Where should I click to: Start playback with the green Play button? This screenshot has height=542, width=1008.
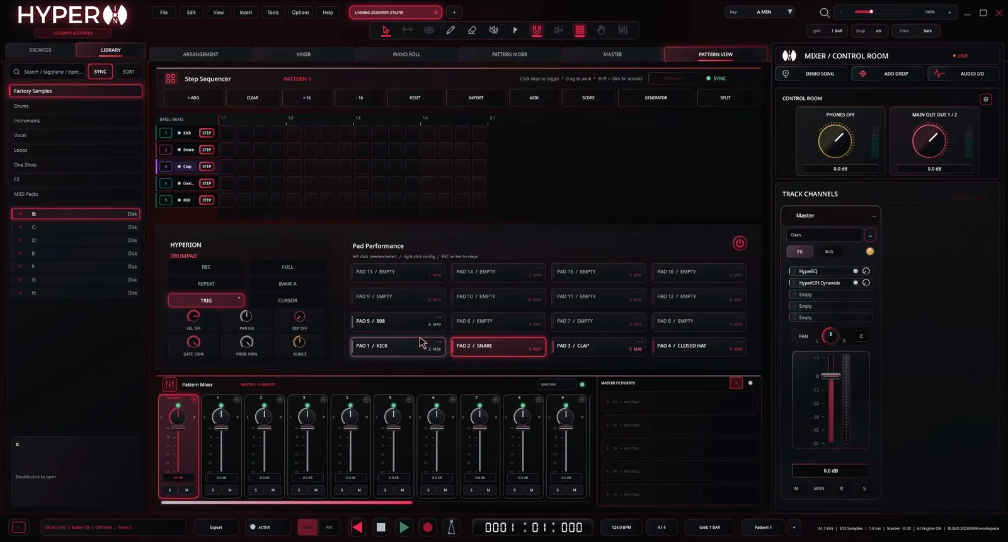pos(404,528)
